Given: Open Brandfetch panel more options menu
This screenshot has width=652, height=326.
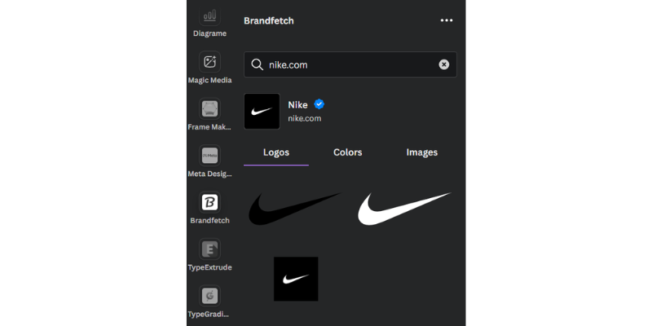Looking at the screenshot, I should 446,20.
